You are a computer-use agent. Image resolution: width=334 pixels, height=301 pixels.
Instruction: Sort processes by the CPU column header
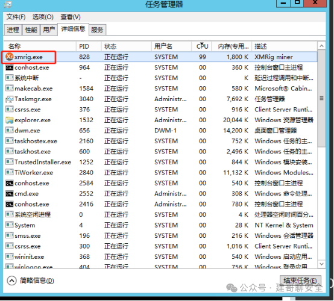click(x=202, y=46)
